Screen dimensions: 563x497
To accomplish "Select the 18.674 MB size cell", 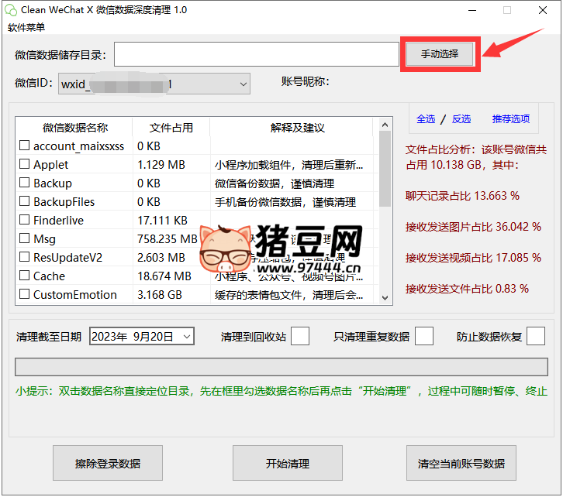I will [164, 276].
